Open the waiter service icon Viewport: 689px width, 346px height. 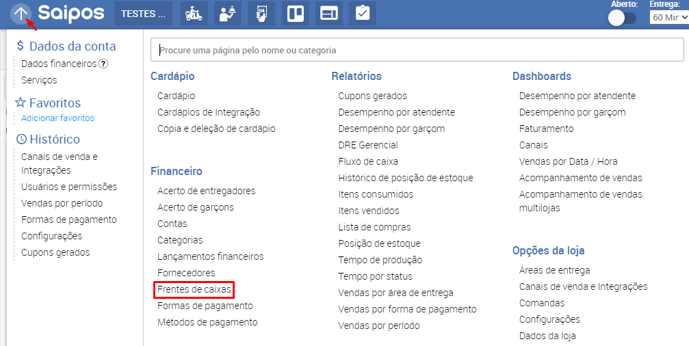pyautogui.click(x=228, y=14)
